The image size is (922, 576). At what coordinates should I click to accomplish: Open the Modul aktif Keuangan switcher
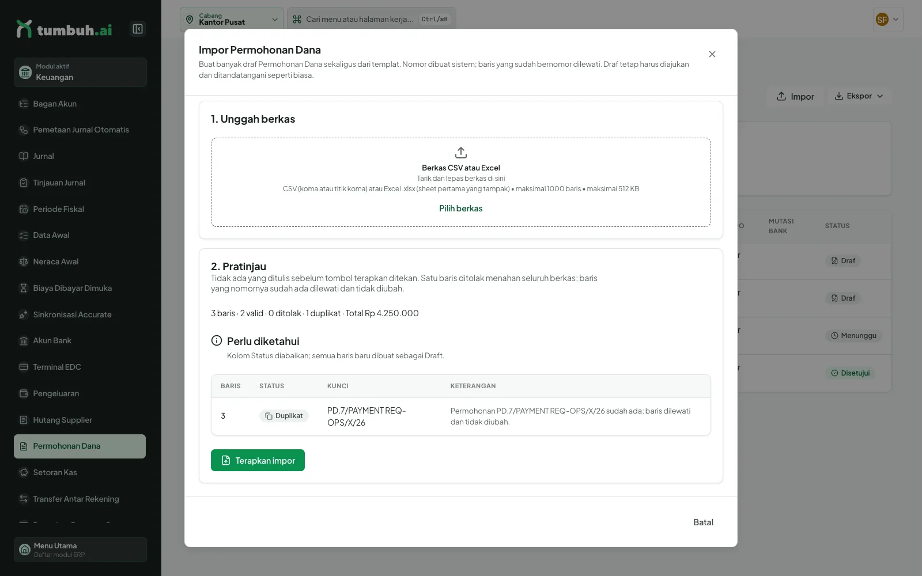pos(80,72)
